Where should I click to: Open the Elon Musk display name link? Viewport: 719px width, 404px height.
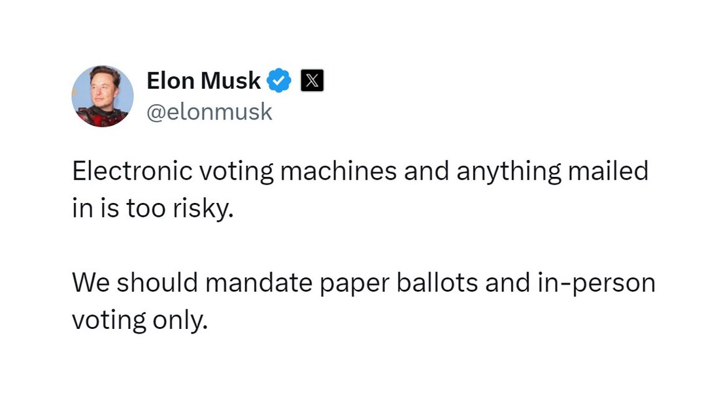[203, 81]
